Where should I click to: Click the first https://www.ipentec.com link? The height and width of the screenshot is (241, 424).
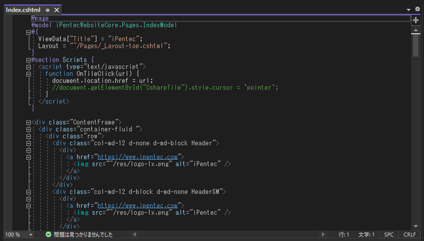[137, 157]
